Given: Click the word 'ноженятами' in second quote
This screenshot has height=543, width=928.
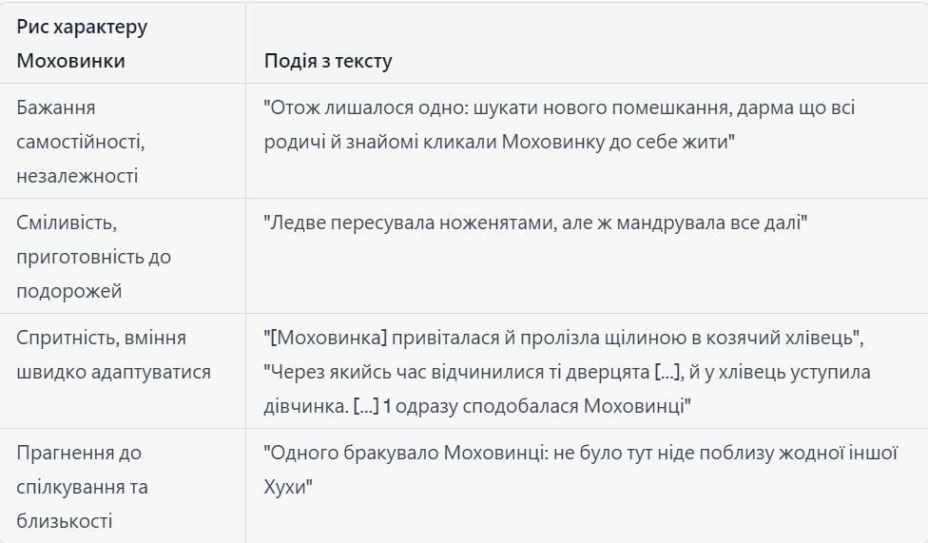Looking at the screenshot, I should [489, 223].
